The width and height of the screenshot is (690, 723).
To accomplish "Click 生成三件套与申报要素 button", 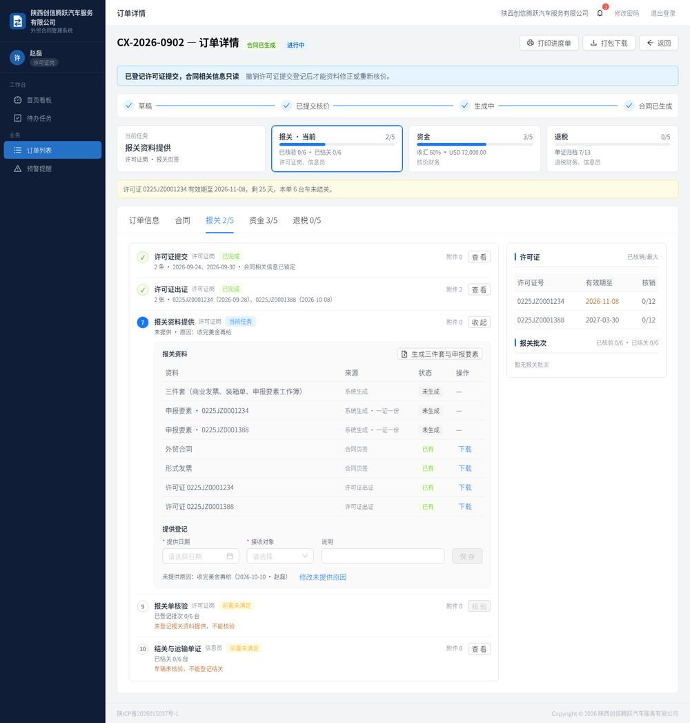I will pos(440,354).
